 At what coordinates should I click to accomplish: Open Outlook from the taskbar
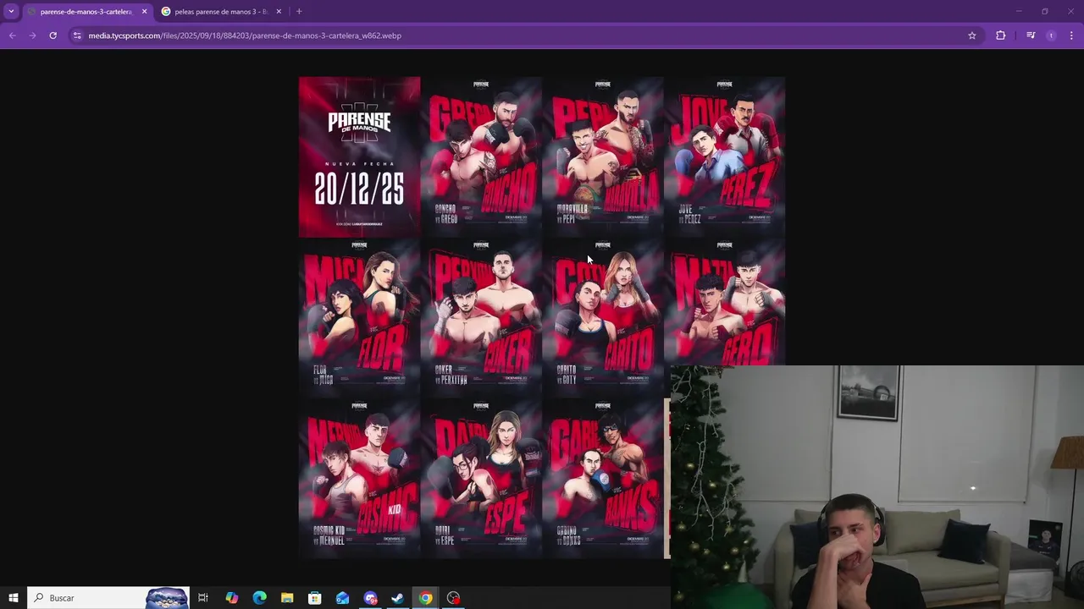pyautogui.click(x=342, y=598)
